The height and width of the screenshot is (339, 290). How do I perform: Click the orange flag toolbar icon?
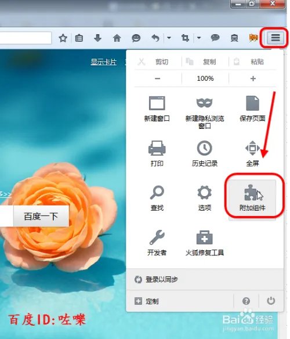pos(253,38)
